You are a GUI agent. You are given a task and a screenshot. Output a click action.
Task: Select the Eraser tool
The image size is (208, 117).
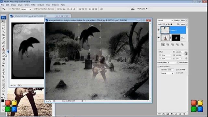pos(3,56)
